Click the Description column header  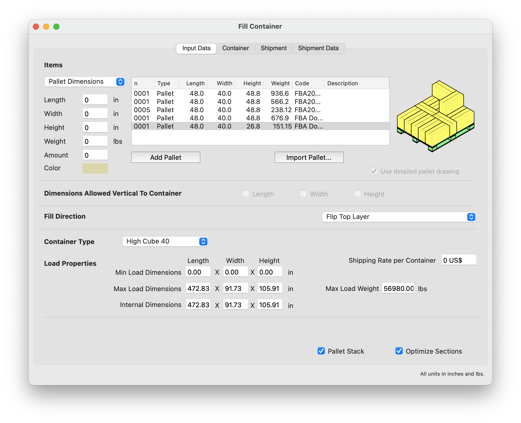pyautogui.click(x=357, y=83)
